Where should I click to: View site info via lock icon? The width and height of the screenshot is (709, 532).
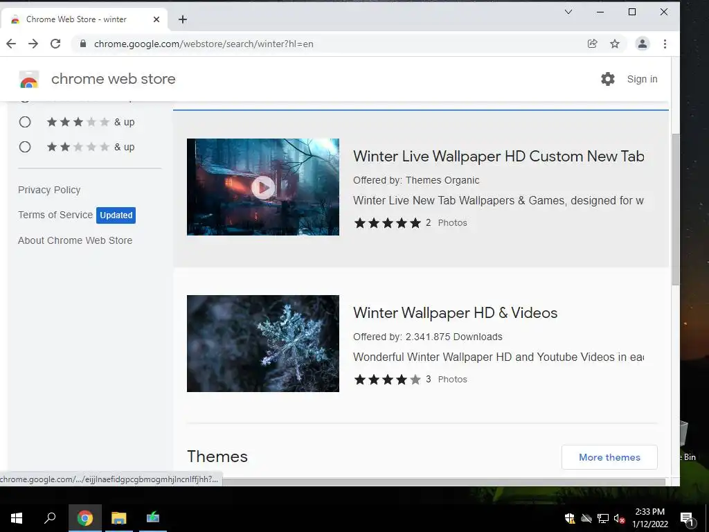point(82,44)
